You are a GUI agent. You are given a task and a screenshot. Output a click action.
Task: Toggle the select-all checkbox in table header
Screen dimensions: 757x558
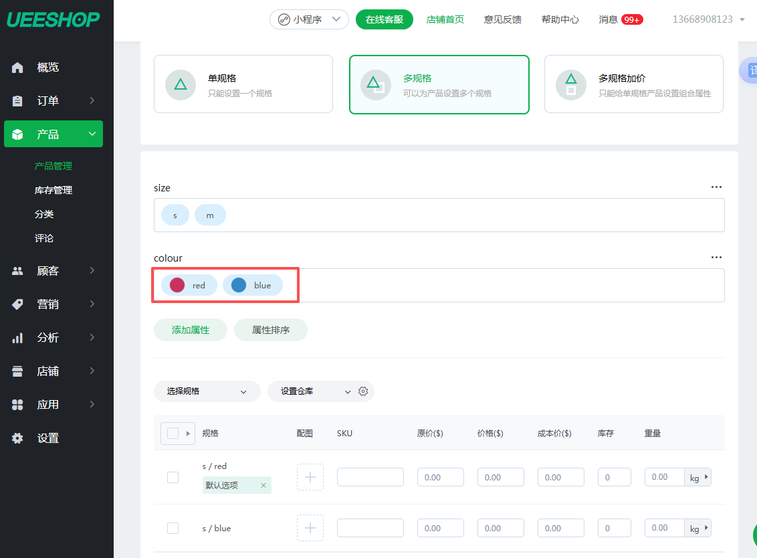173,433
